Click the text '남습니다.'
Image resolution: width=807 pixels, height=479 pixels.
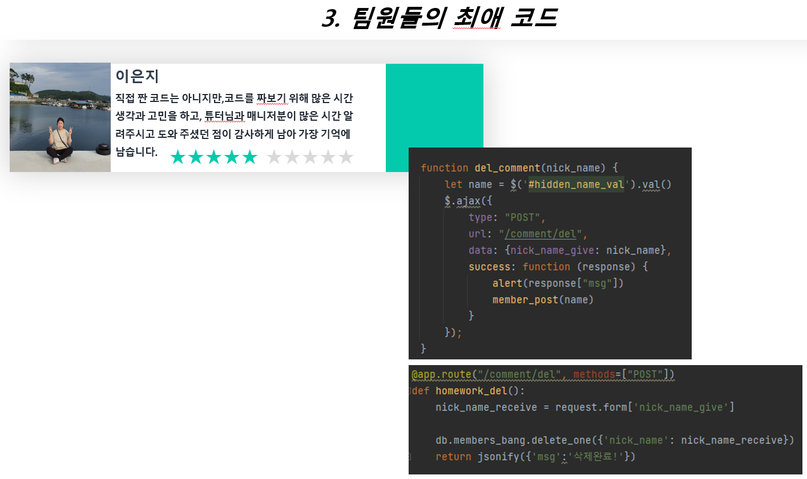[x=136, y=152]
